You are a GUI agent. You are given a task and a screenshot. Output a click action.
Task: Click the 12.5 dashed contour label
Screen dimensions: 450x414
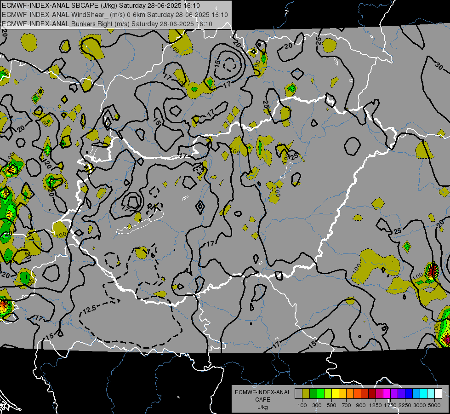coord(89,309)
